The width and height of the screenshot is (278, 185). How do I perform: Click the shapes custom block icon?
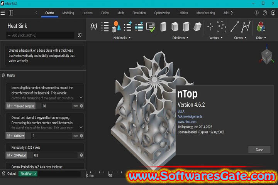116,27
